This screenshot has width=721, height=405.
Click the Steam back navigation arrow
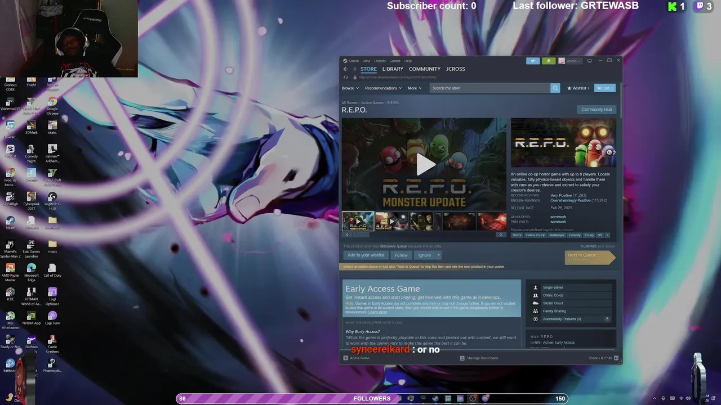(x=345, y=69)
